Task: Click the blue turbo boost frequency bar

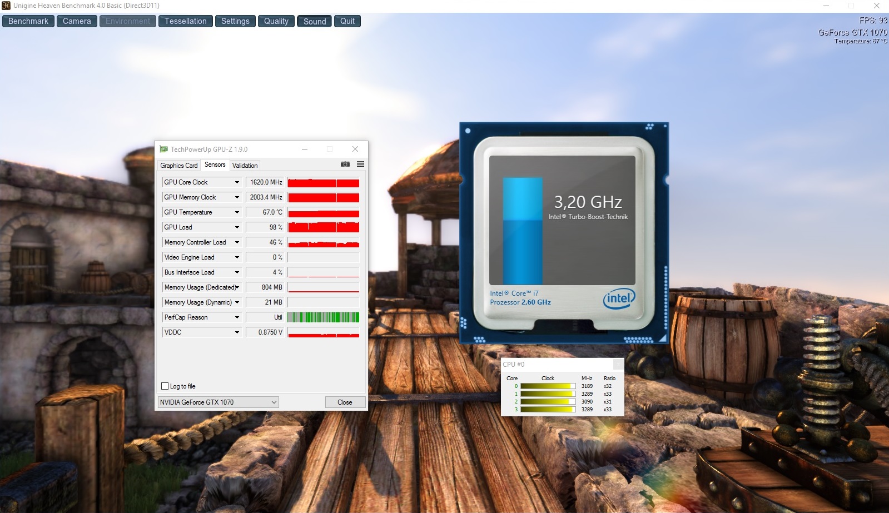Action: click(x=523, y=231)
